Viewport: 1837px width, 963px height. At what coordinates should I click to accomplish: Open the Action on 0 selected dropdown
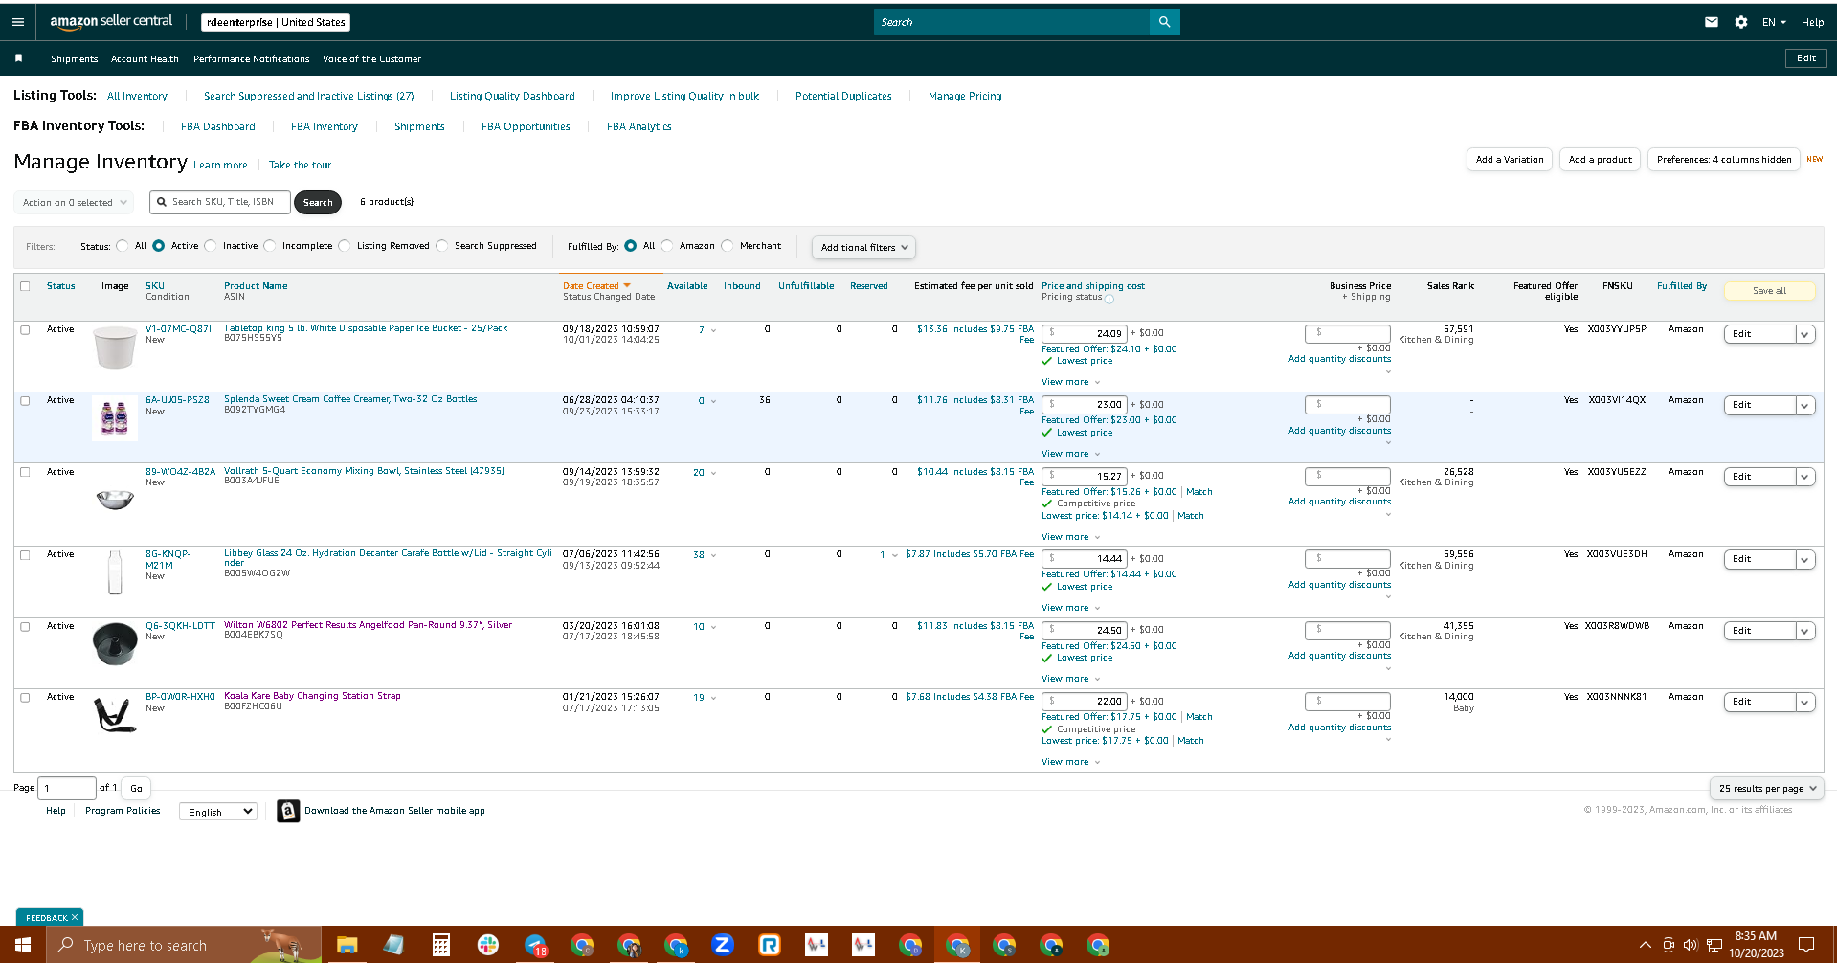(75, 202)
